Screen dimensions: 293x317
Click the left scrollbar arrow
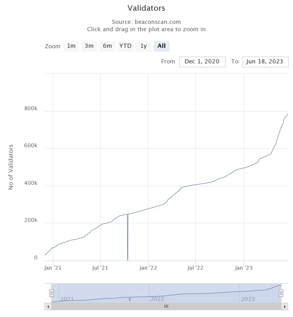coord(48,306)
